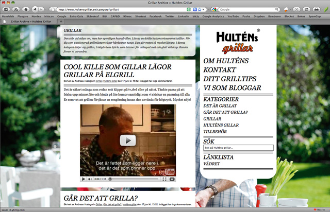The height and width of the screenshot is (212, 330).
Task: Click the weather extension toolbar icon
Action: (x=286, y=9)
